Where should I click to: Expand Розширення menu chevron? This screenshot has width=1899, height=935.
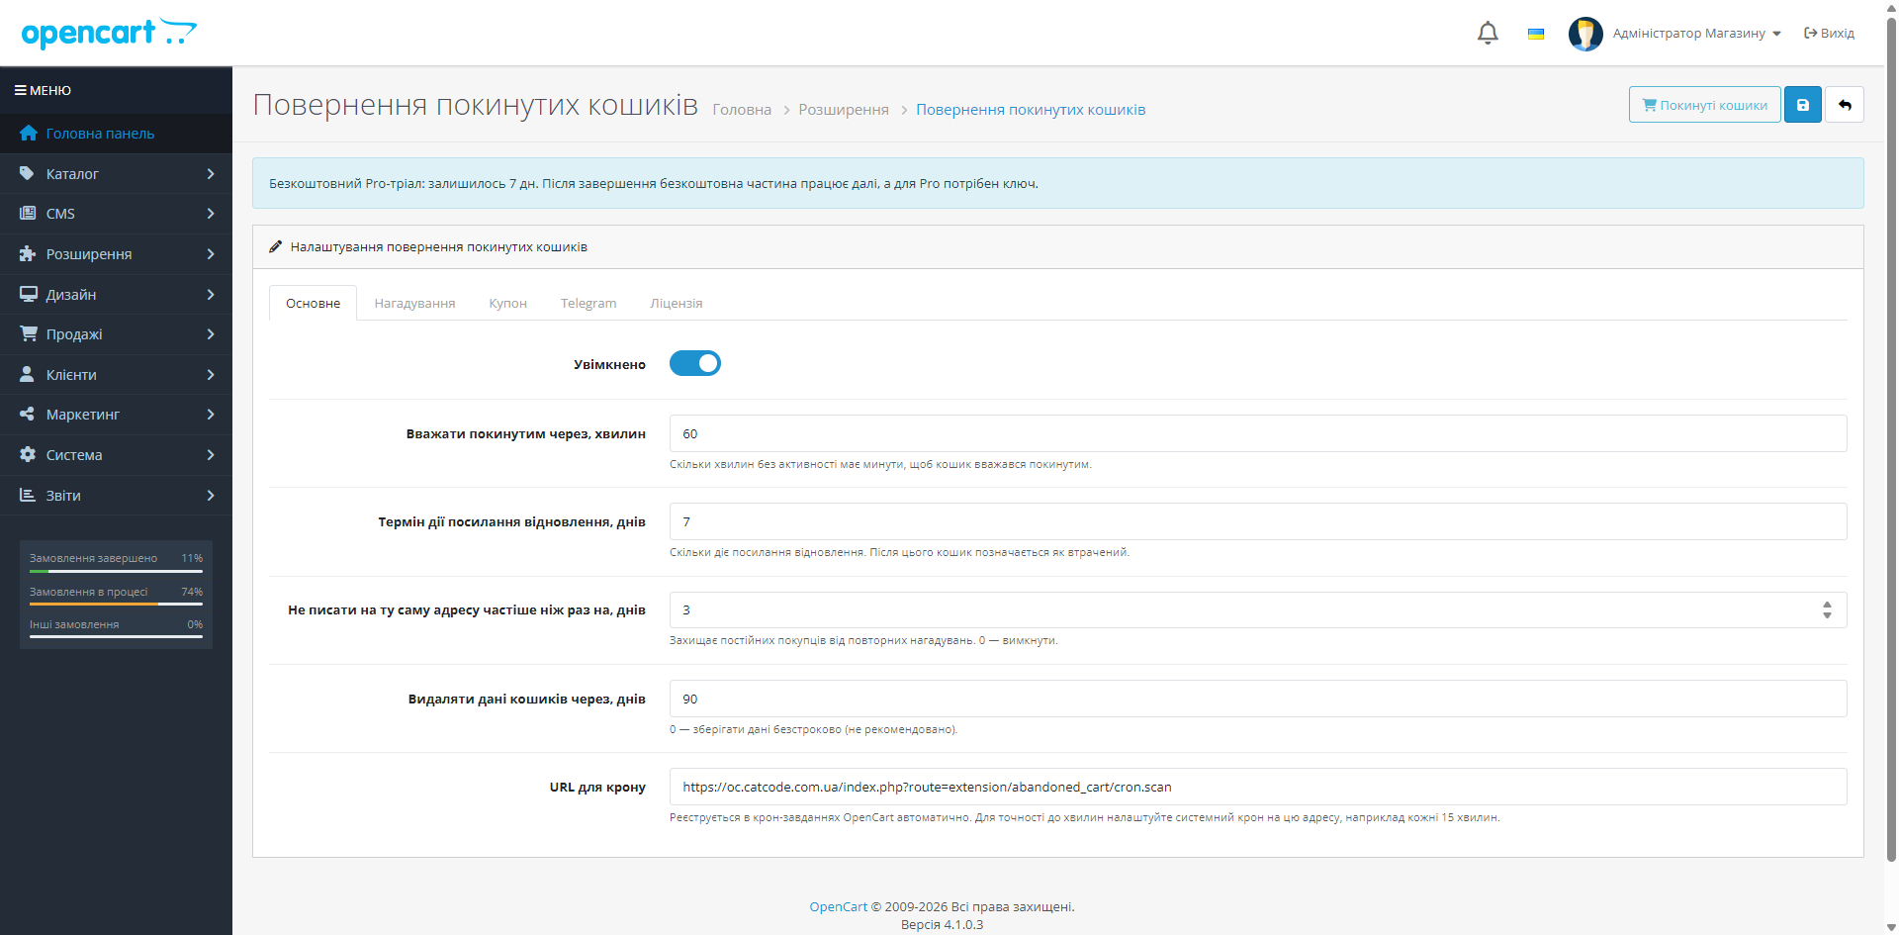pyautogui.click(x=211, y=254)
